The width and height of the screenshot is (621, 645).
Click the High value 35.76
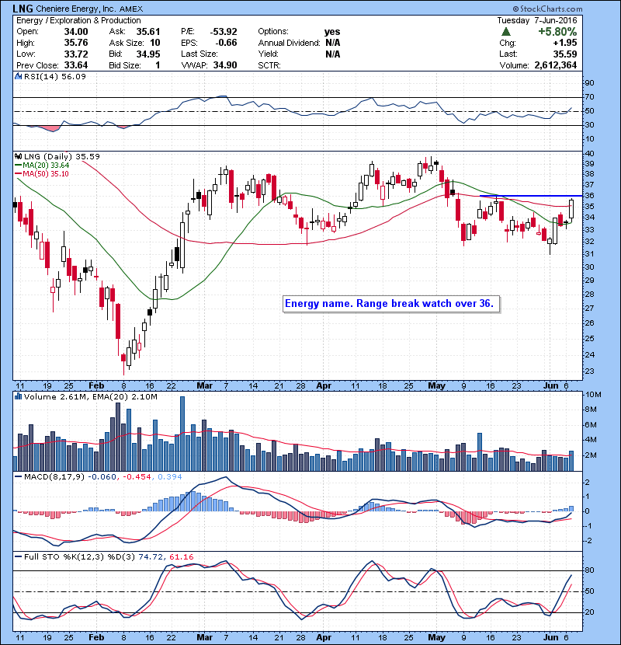click(76, 43)
